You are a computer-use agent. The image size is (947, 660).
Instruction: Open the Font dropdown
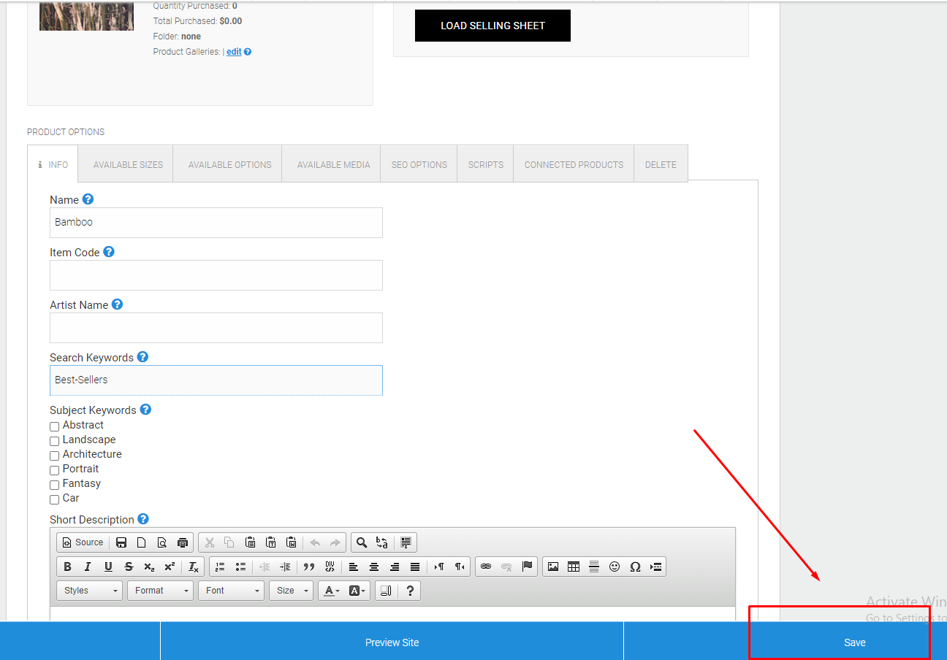click(x=232, y=591)
